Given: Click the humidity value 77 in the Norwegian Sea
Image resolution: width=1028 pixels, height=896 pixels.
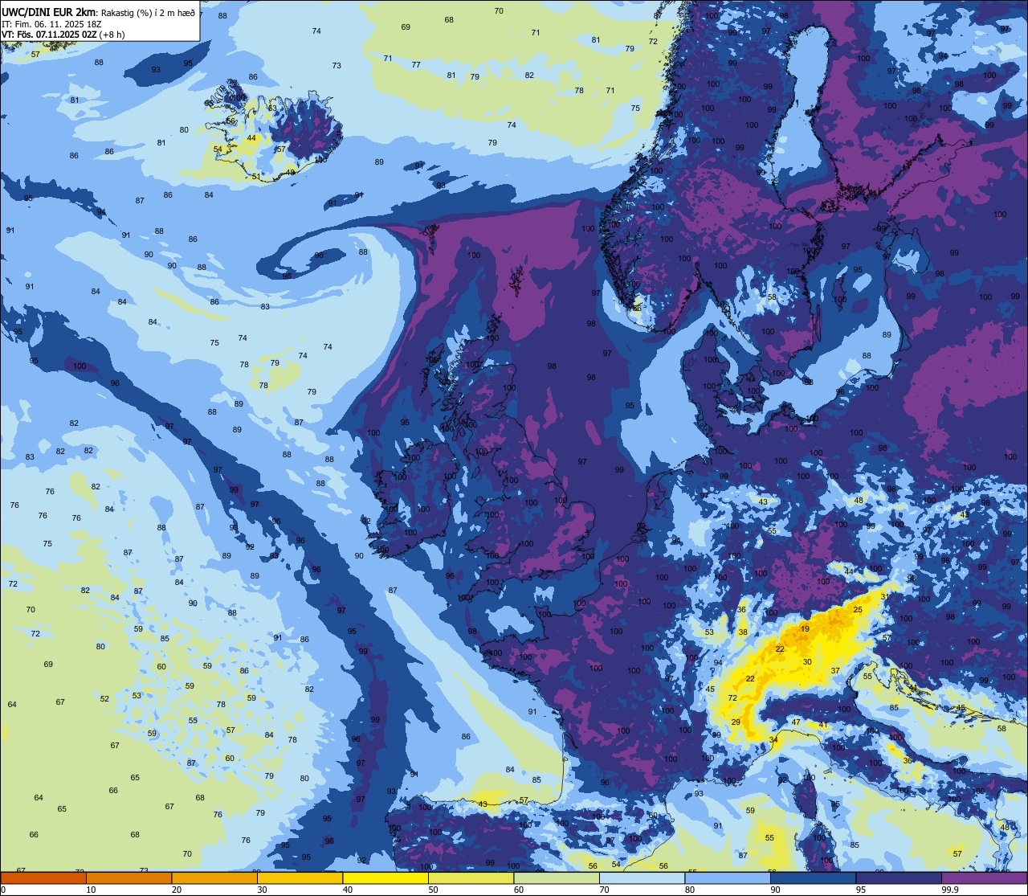Looking at the screenshot, I should 416,65.
